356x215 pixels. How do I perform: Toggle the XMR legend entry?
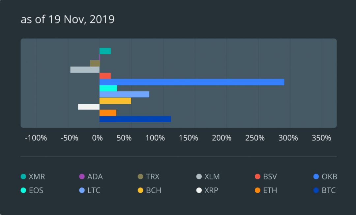33,177
